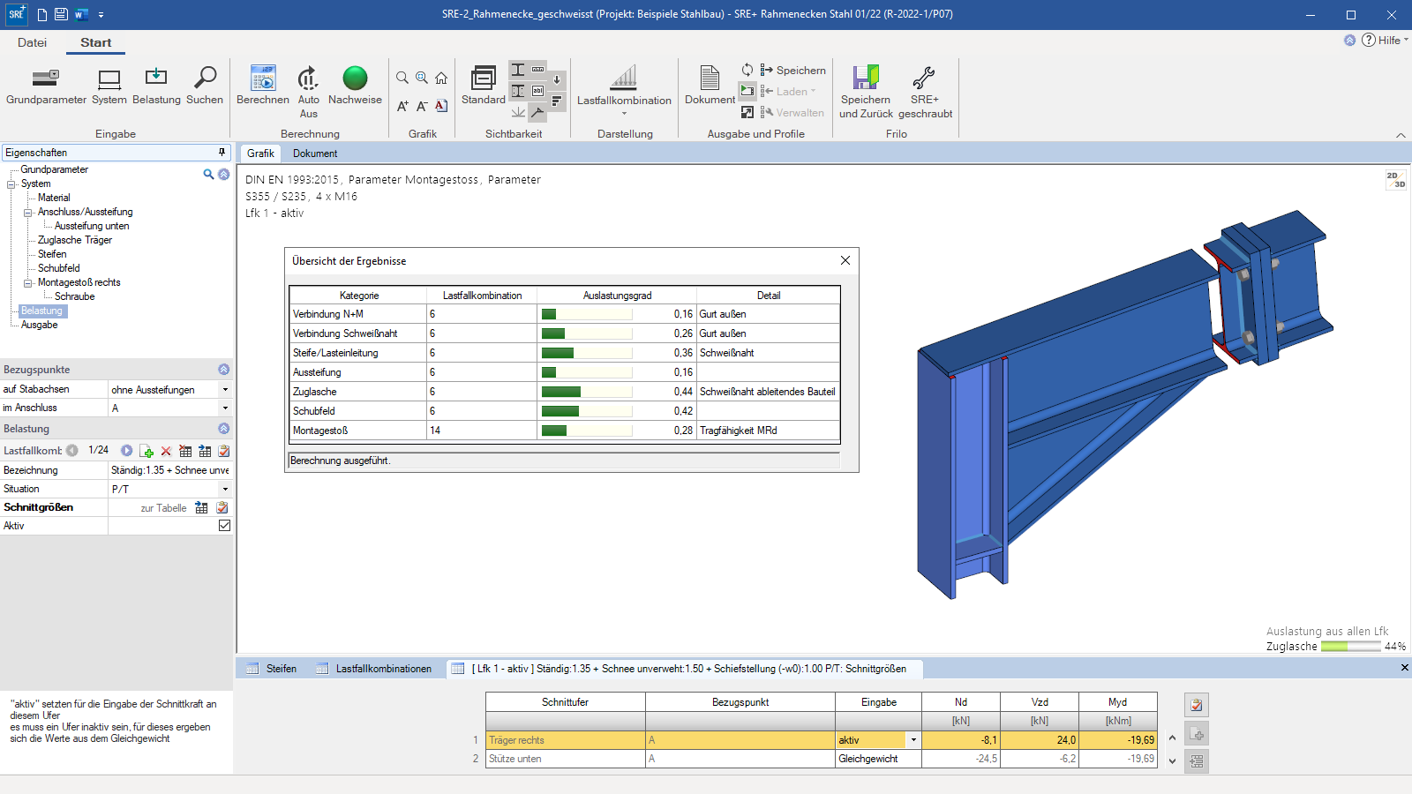
Task: Switch to the Datei tab
Action: click(x=32, y=42)
